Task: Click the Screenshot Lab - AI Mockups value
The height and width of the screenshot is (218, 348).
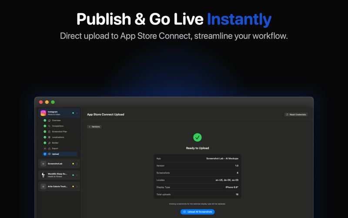Action: click(222, 158)
